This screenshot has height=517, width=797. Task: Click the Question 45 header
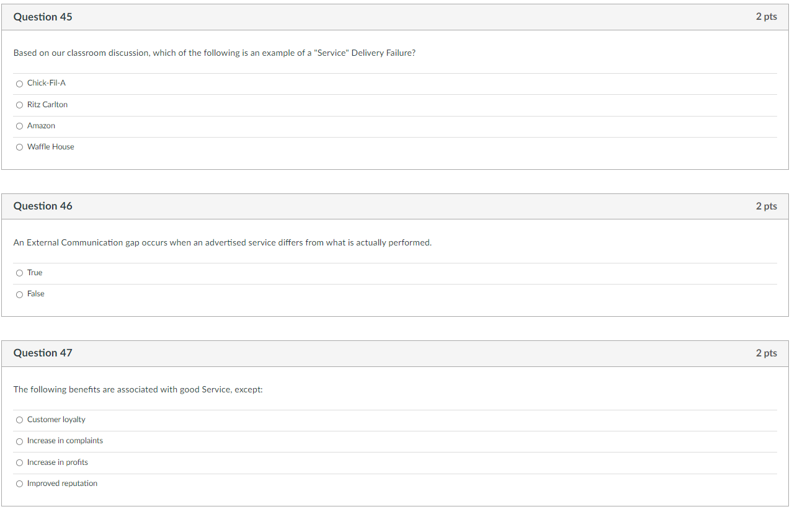pos(43,17)
